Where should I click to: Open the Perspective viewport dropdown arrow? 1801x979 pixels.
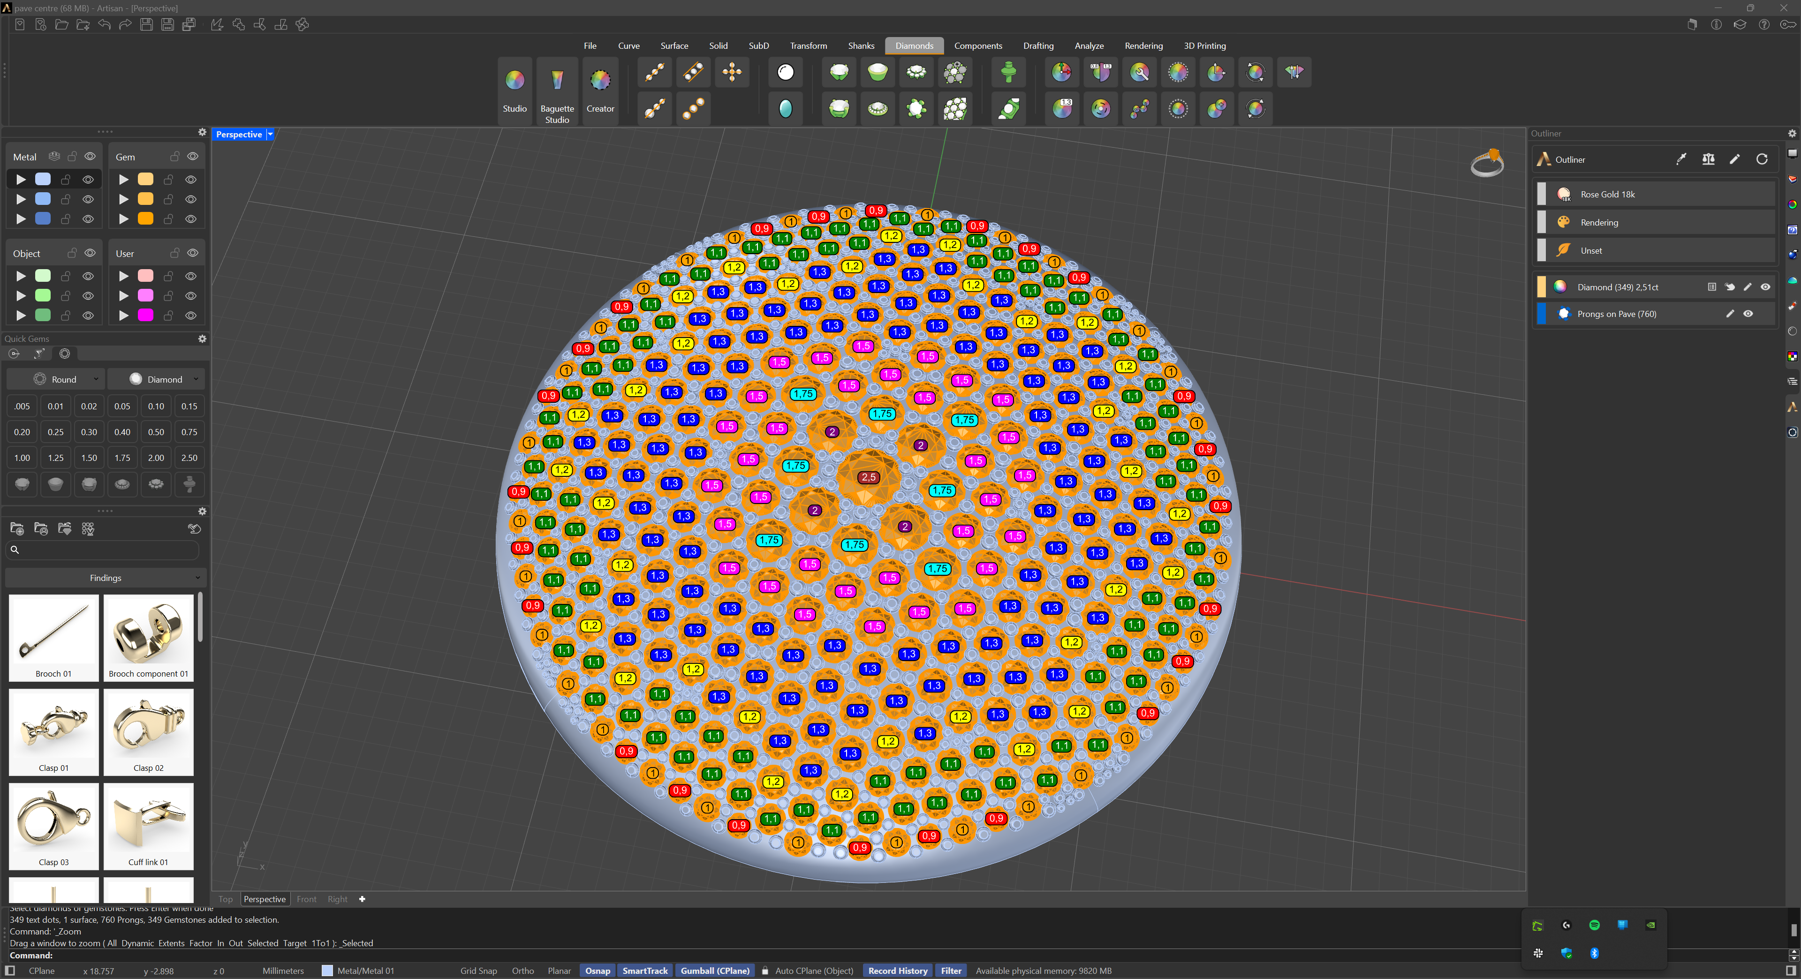pos(270,134)
